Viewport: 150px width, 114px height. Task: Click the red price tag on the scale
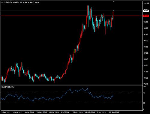(146, 16)
